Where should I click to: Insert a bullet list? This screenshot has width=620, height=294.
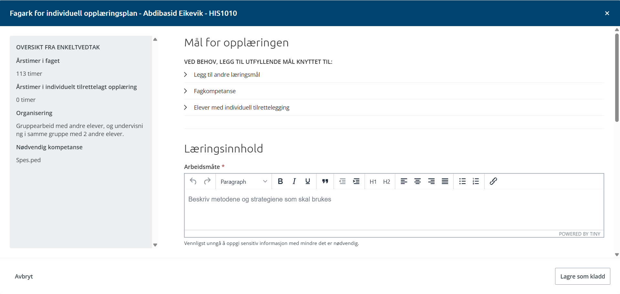[462, 181]
